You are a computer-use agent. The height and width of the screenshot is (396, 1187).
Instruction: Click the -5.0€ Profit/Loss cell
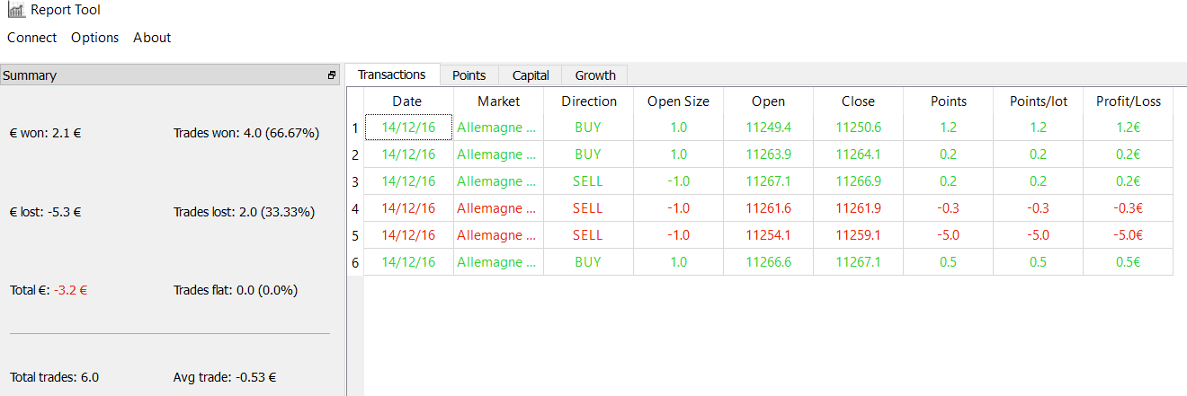pos(1128,235)
